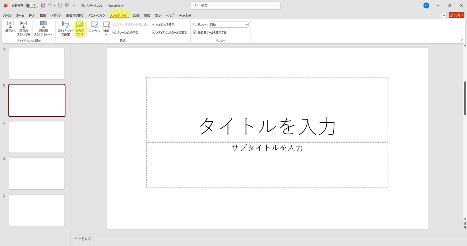Expand the 録画 dropdown arrow
The height and width of the screenshot is (246, 467).
pos(106,34)
